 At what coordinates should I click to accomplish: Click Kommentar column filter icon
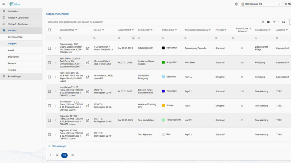pos(151,30)
